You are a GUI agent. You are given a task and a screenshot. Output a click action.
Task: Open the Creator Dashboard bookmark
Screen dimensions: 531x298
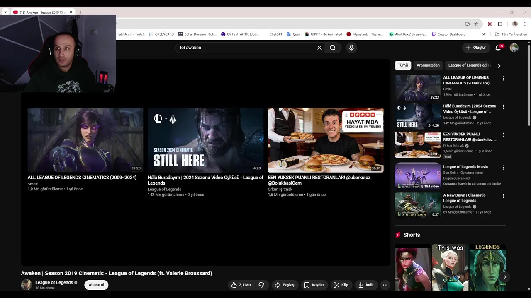point(448,34)
